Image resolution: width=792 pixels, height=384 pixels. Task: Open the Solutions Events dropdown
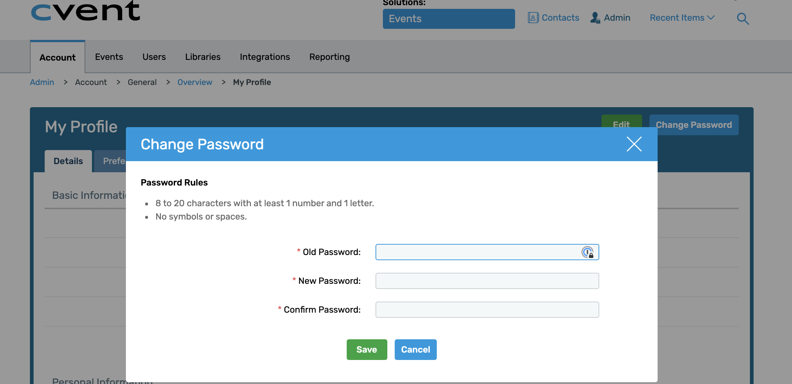[449, 19]
